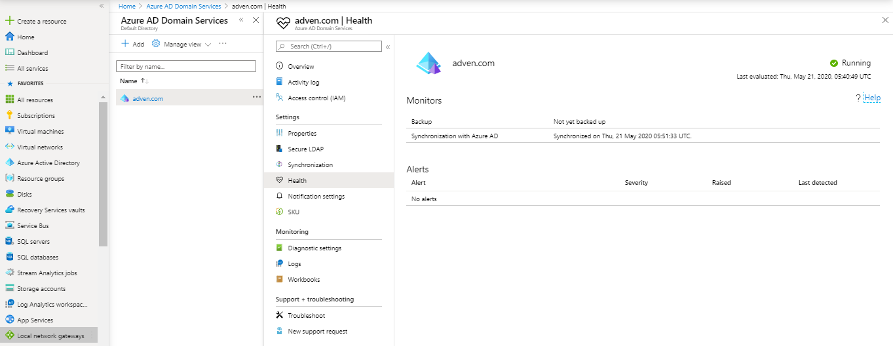Open All services in sidebar

tap(32, 69)
